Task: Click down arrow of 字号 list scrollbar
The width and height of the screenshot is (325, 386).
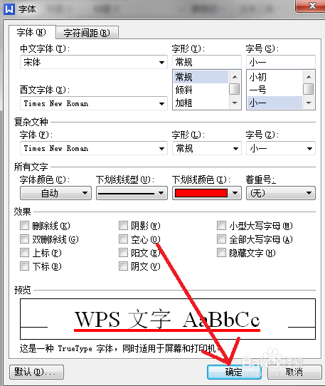Action: 309,103
